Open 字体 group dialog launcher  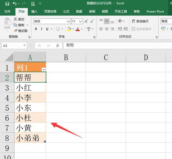[94, 37]
